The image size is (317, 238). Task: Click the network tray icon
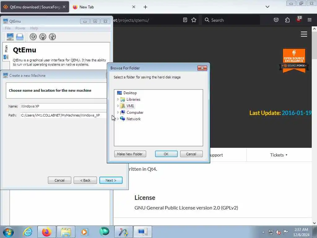[271, 232]
